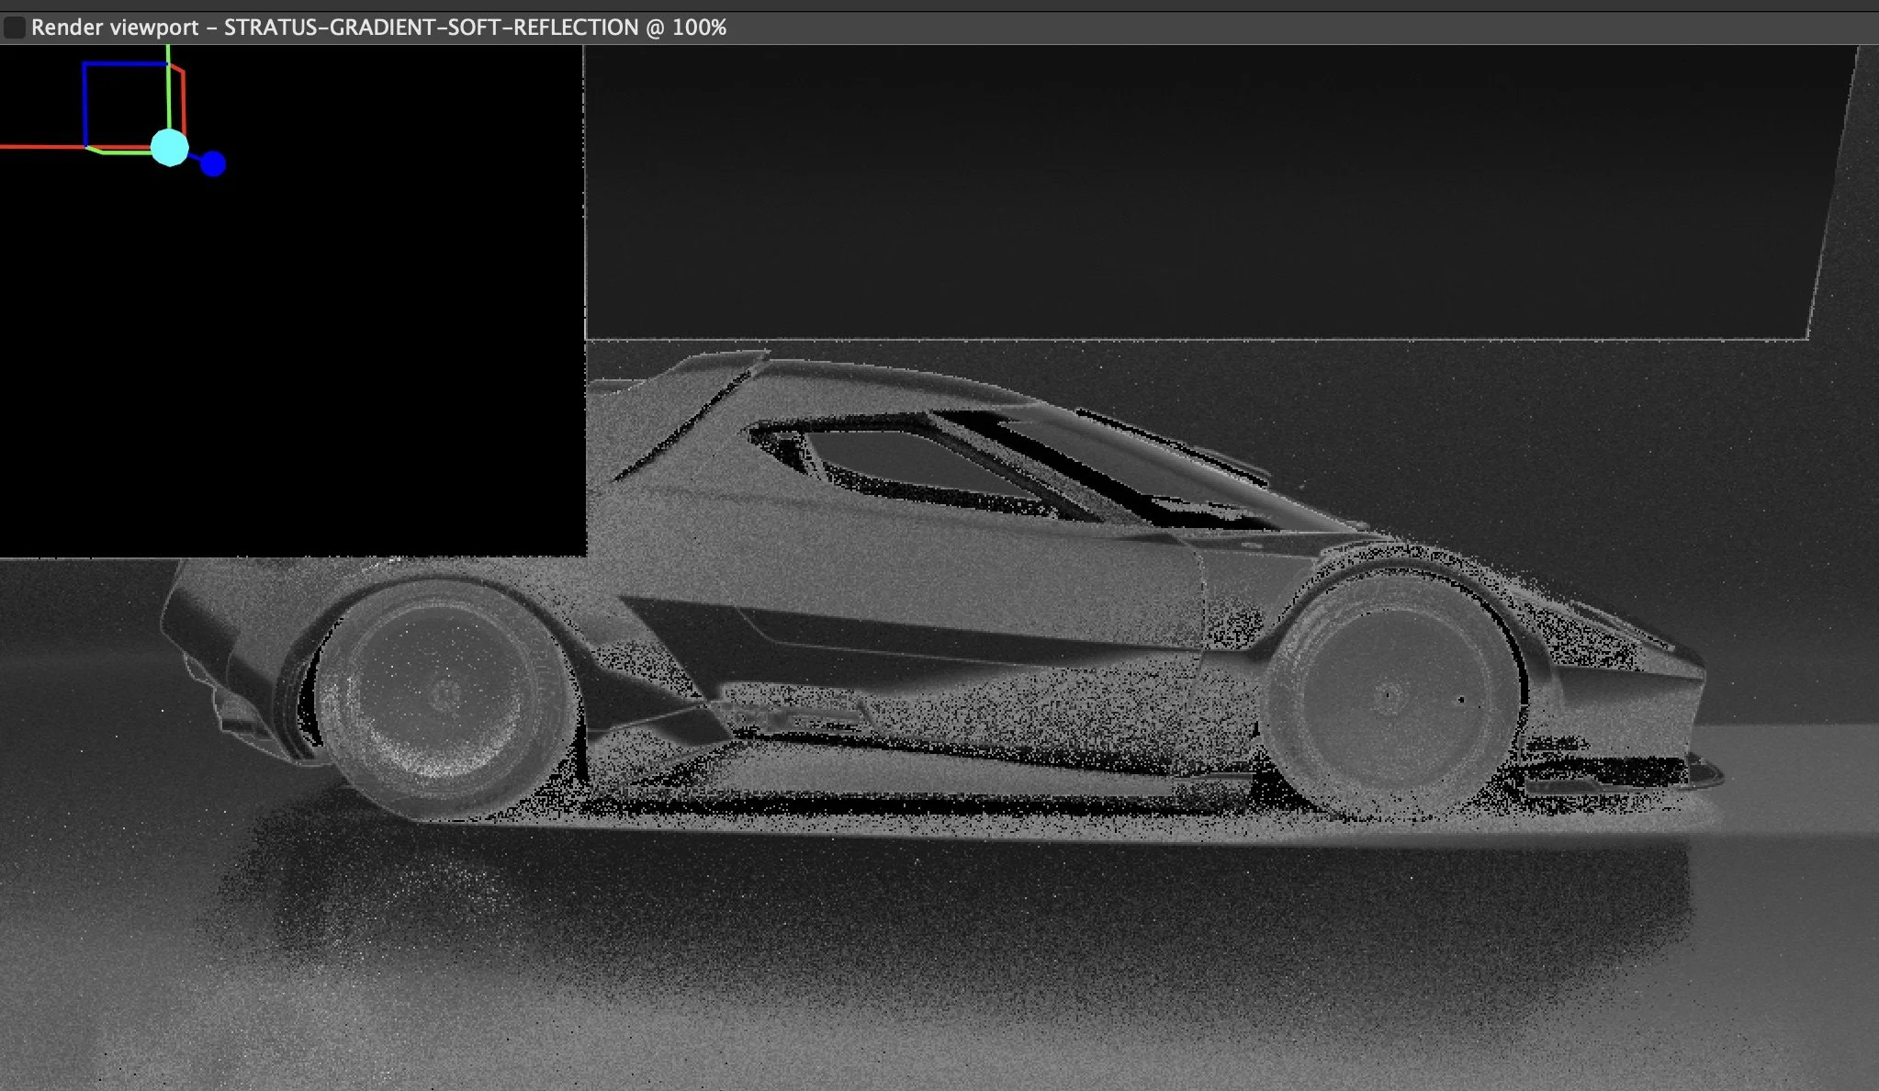Click the green bottom edge of the gizmo box
The image size is (1879, 1091).
[124, 152]
